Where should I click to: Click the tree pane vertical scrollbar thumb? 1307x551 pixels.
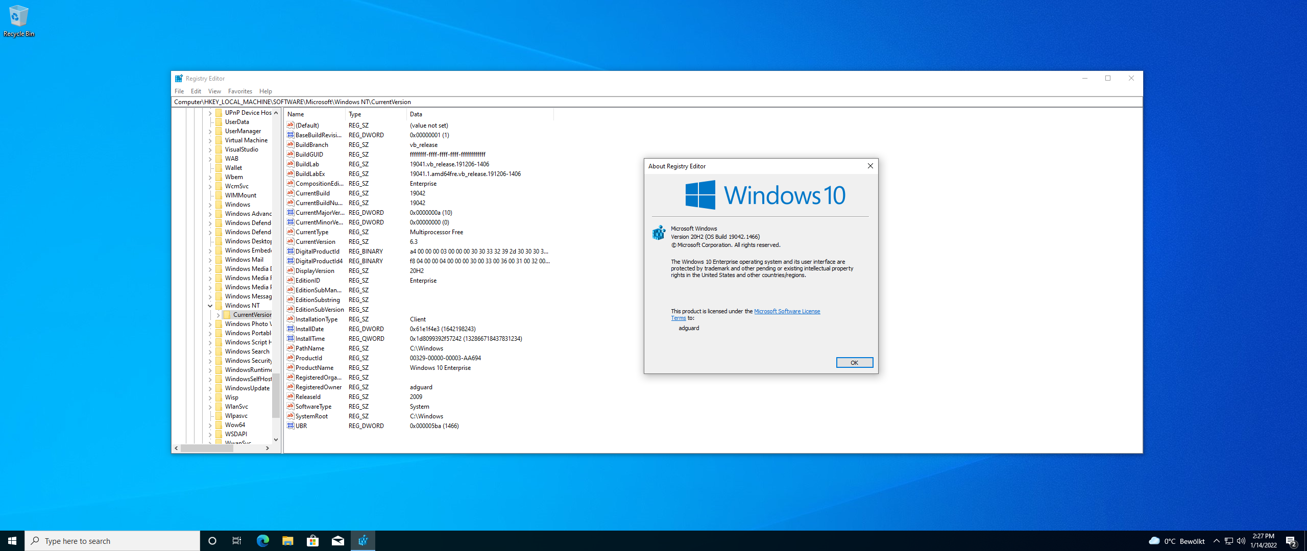276,395
